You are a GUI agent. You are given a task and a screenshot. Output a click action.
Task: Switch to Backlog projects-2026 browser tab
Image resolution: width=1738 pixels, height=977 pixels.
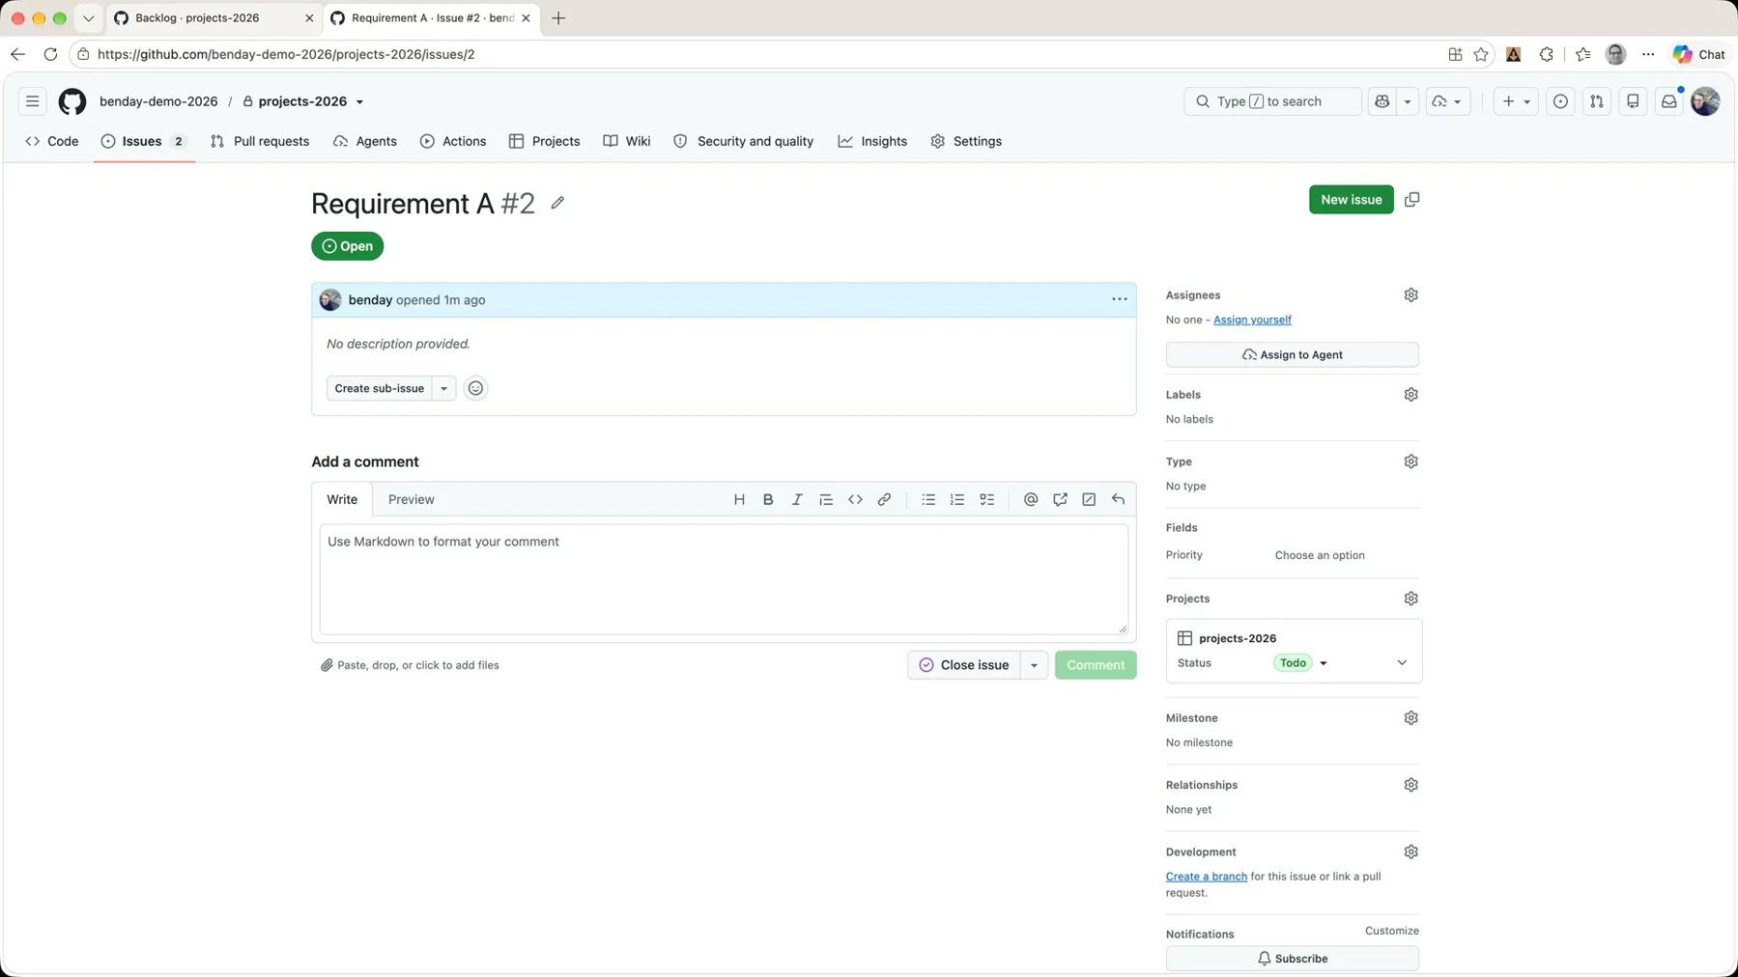(214, 18)
